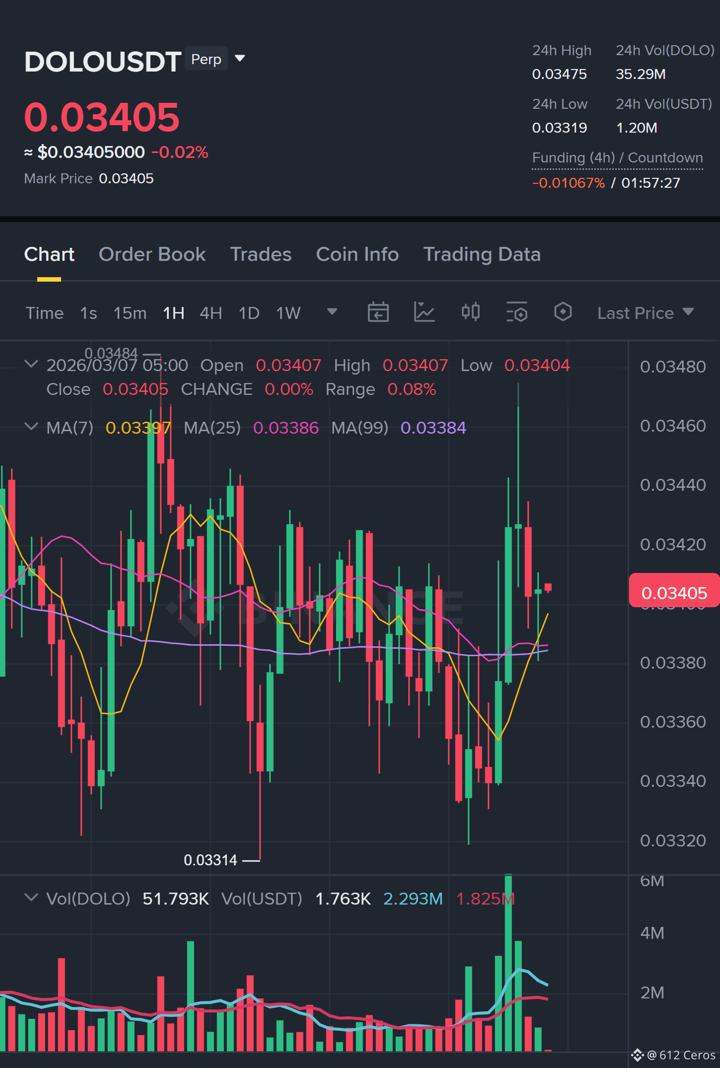Select the 1D interval

coord(249,313)
